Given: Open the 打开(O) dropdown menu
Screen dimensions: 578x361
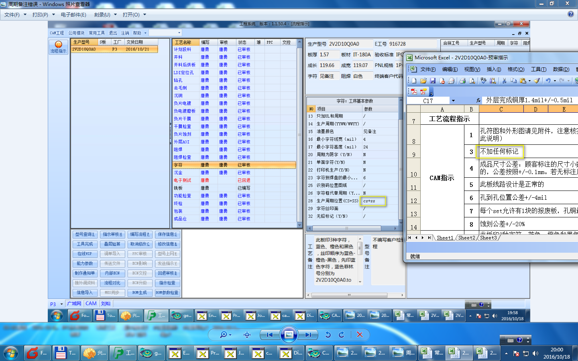Looking at the screenshot, I should pyautogui.click(x=134, y=14).
